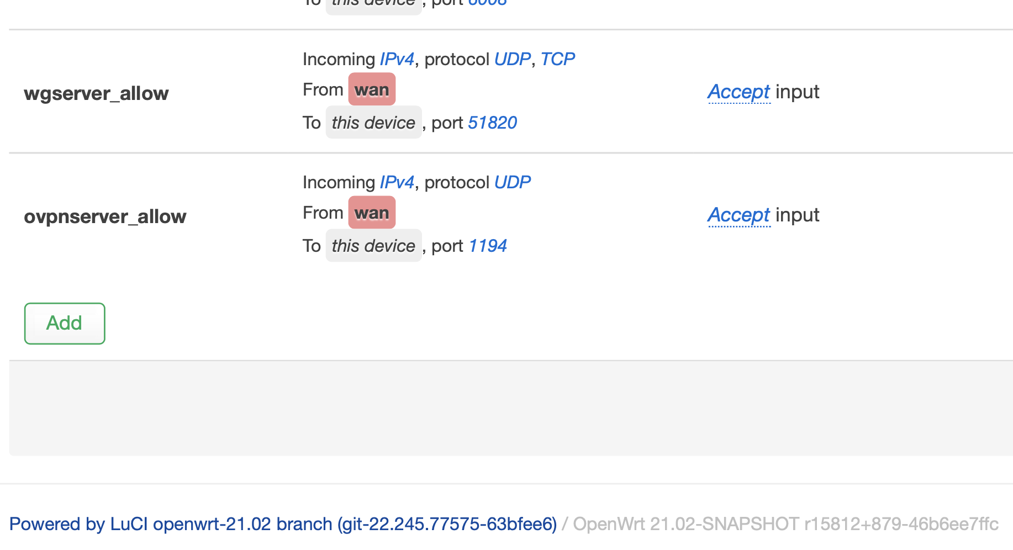Viewport: 1013px width, 550px height.
Task: Open the Powered by LuCI openwrt-21.02 link
Action: click(x=283, y=523)
